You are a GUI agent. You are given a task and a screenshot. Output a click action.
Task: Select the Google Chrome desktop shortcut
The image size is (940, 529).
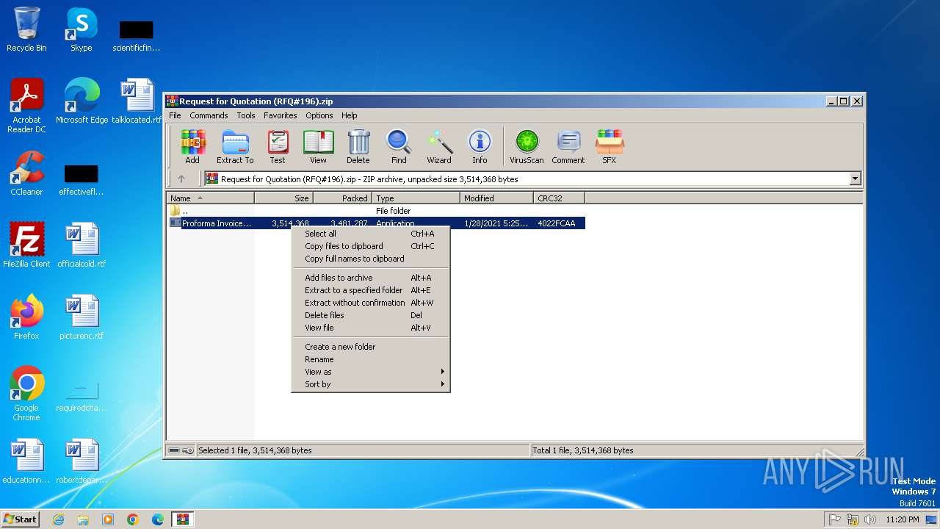pyautogui.click(x=26, y=394)
